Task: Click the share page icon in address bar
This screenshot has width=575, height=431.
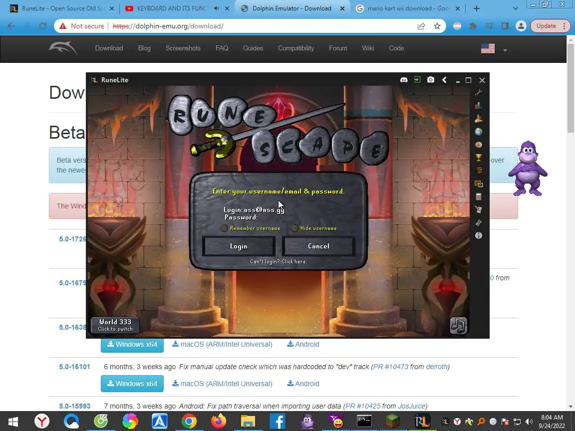Action: click(421, 26)
